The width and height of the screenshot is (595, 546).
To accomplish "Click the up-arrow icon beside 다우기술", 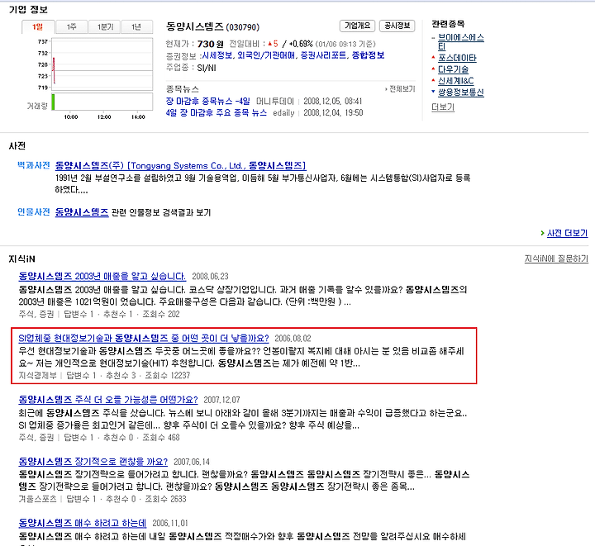I will click(x=433, y=69).
